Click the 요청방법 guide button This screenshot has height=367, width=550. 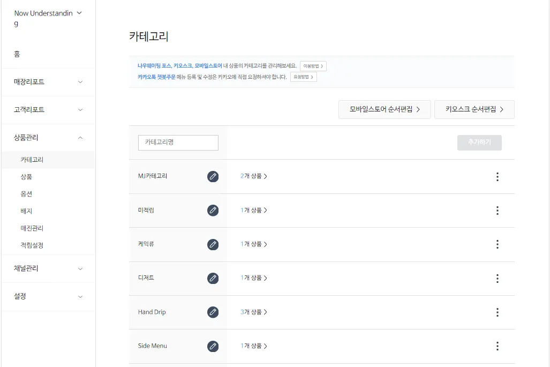(304, 77)
